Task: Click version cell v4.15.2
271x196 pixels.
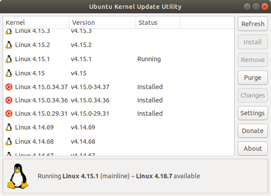Action: click(x=81, y=45)
